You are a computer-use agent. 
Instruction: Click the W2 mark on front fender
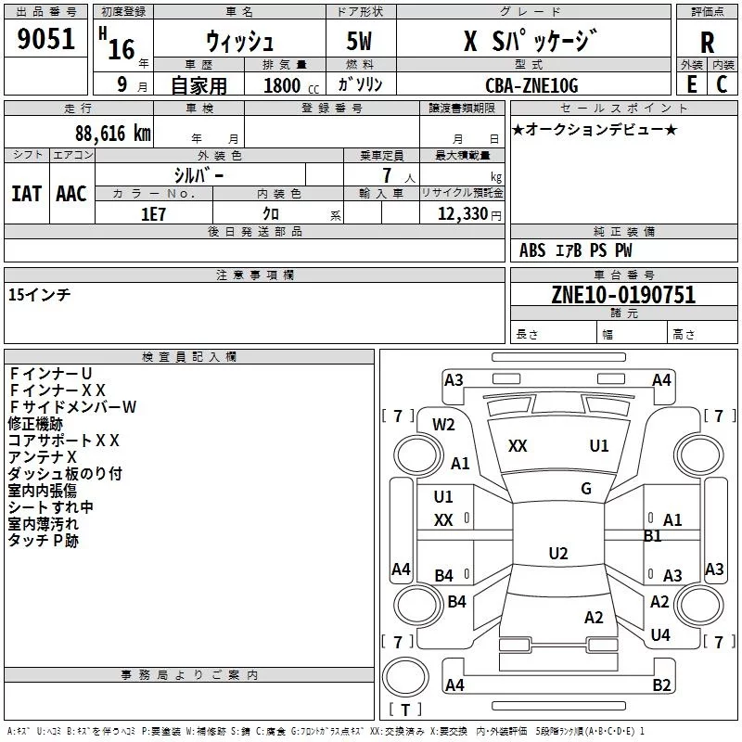point(443,425)
